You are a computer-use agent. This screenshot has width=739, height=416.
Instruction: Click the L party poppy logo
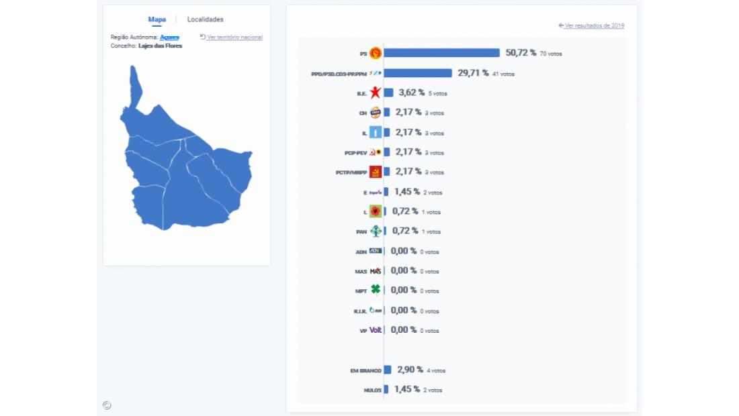pos(376,212)
